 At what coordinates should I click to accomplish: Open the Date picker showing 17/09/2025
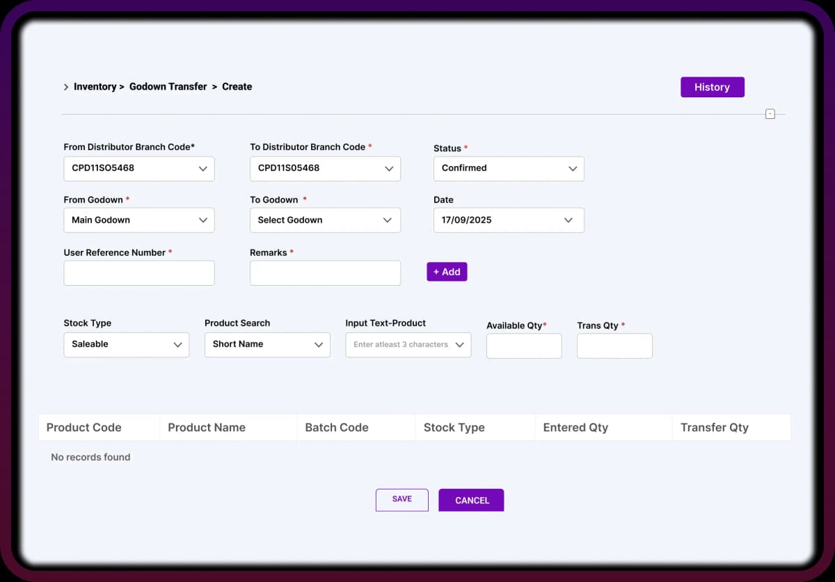click(x=508, y=220)
